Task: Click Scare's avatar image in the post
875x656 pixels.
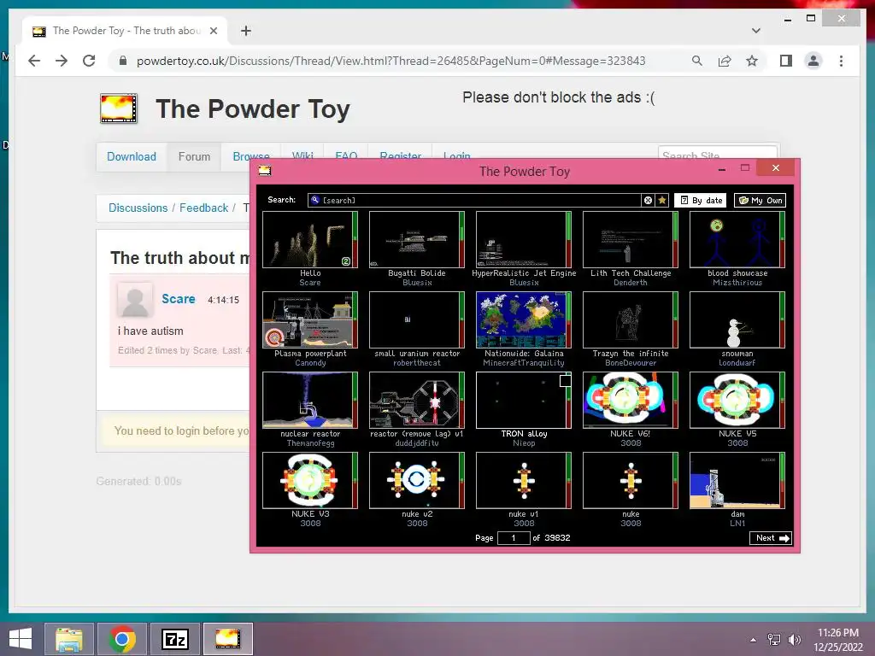Action: (135, 300)
